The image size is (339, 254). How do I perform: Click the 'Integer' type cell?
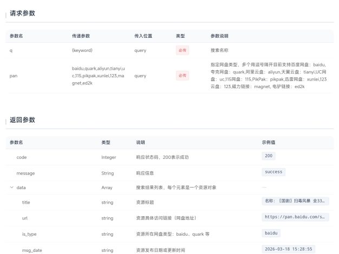coord(109,157)
